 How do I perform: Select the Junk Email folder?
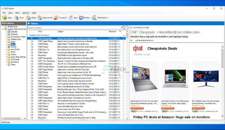[15, 49]
